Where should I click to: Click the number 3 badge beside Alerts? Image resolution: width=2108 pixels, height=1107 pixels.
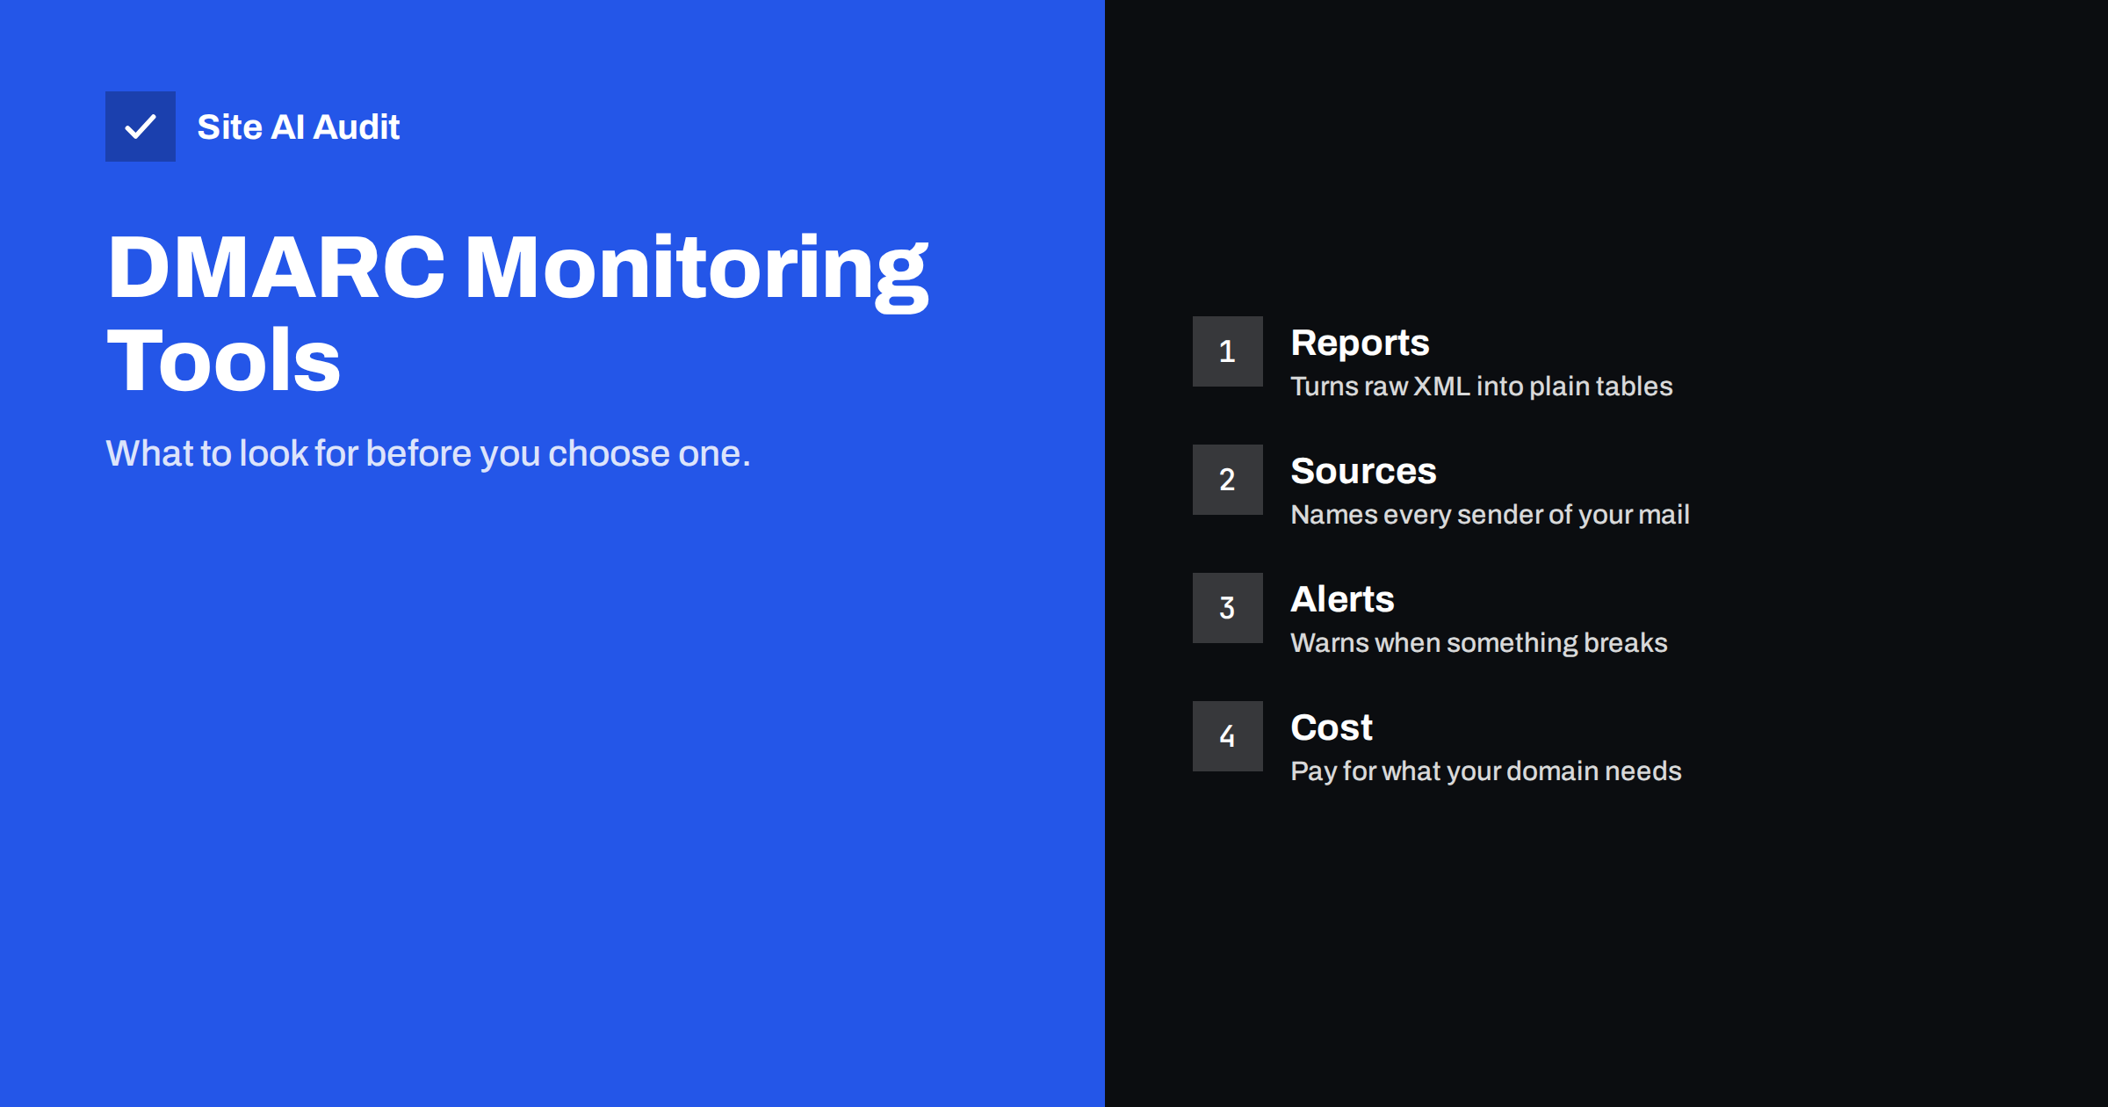coord(1228,608)
